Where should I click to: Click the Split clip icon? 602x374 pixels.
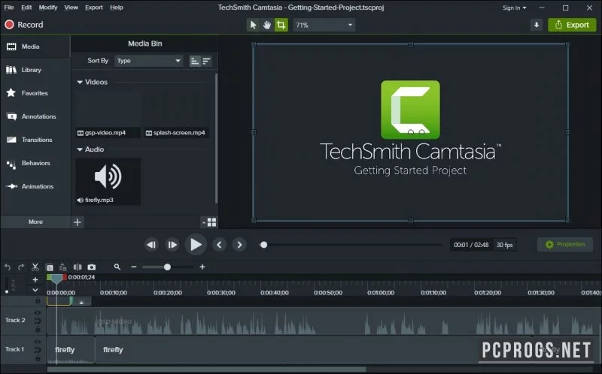pos(78,267)
